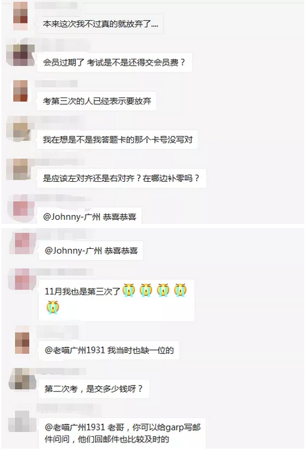Screen dimensions: 305x450
Task: Click first @Johnny-广州 恭喜恭喜 message
Action: click(x=89, y=216)
